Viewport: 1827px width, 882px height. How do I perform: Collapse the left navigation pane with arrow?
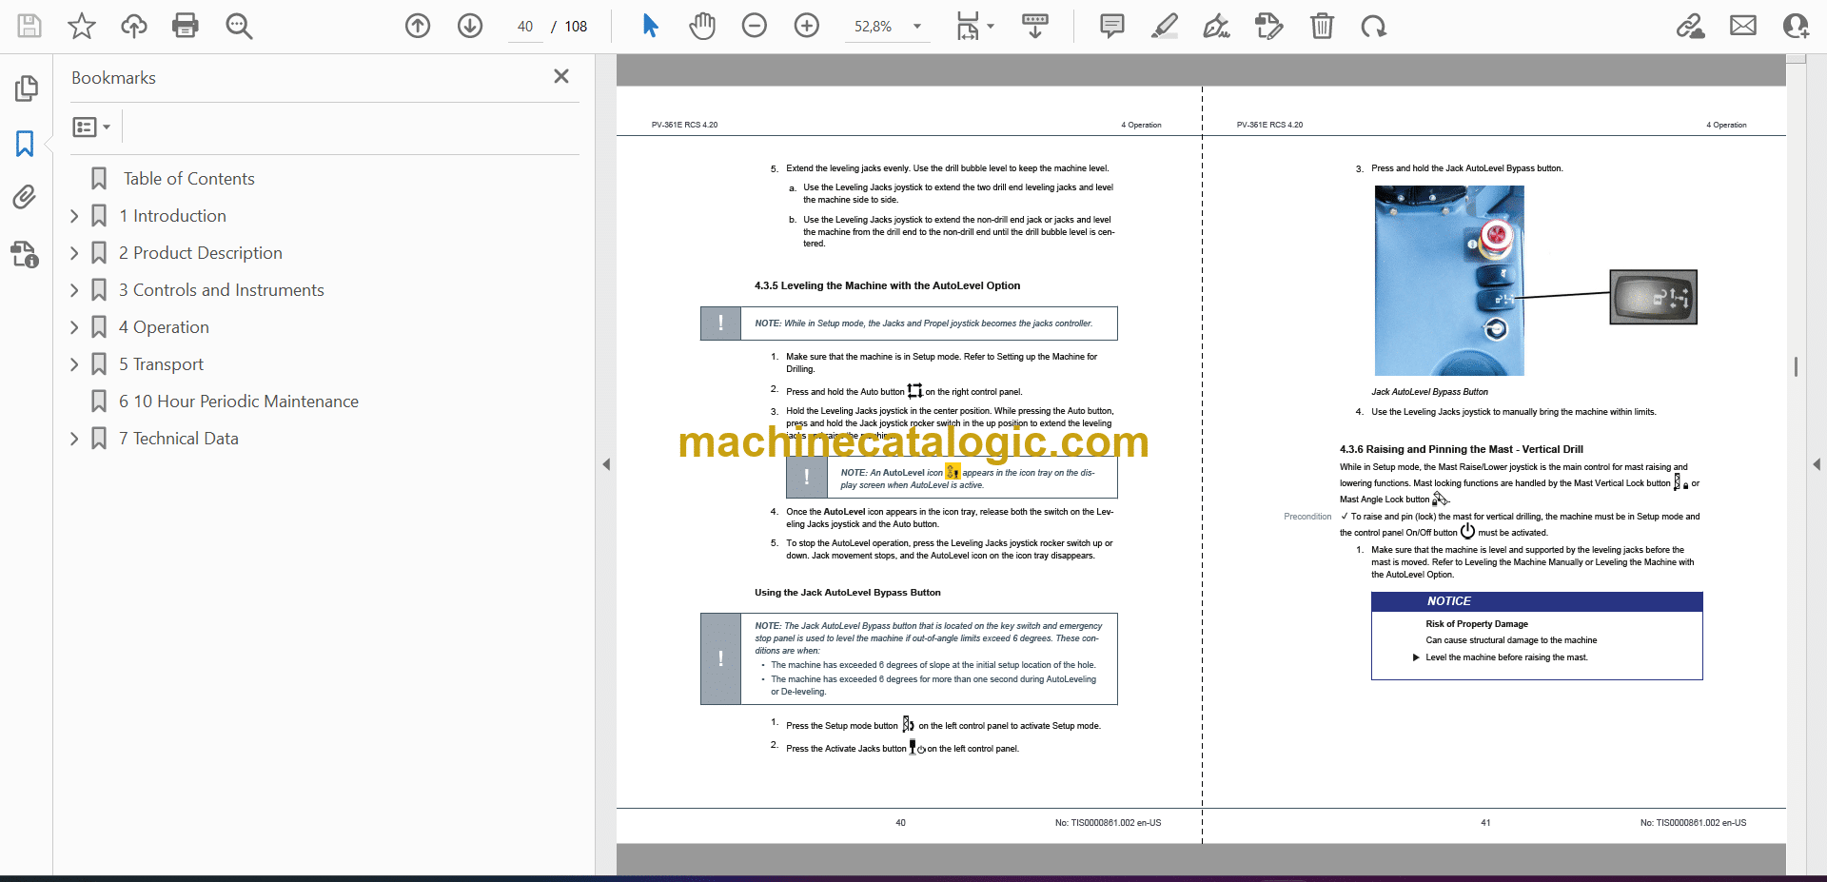pyautogui.click(x=606, y=464)
